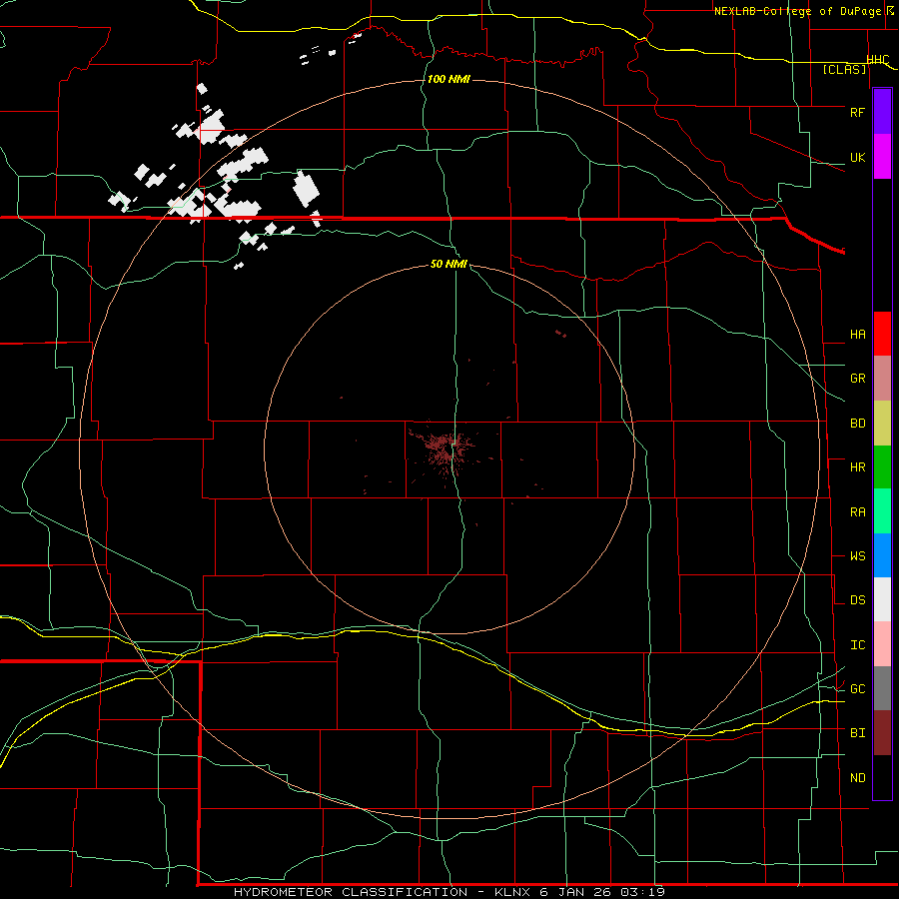Select the GR legend label text
Image resolution: width=899 pixels, height=899 pixels.
click(x=857, y=378)
